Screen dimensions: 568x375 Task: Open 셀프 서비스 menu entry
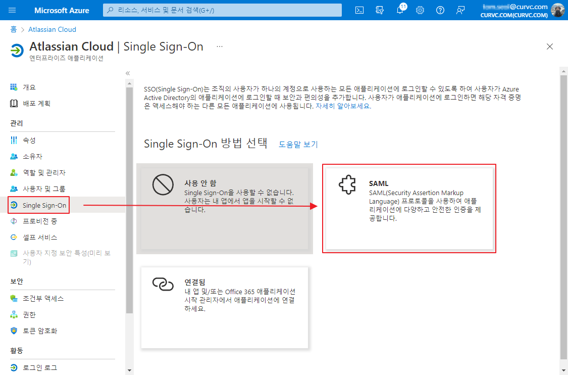click(x=40, y=237)
